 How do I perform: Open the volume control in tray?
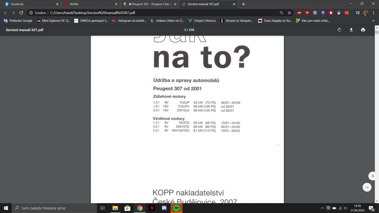(x=346, y=208)
